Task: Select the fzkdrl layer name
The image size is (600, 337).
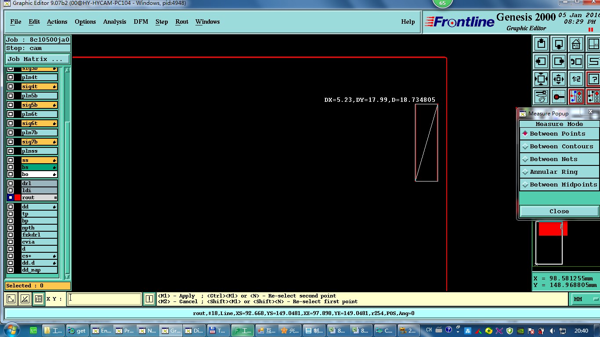Action: [39, 235]
